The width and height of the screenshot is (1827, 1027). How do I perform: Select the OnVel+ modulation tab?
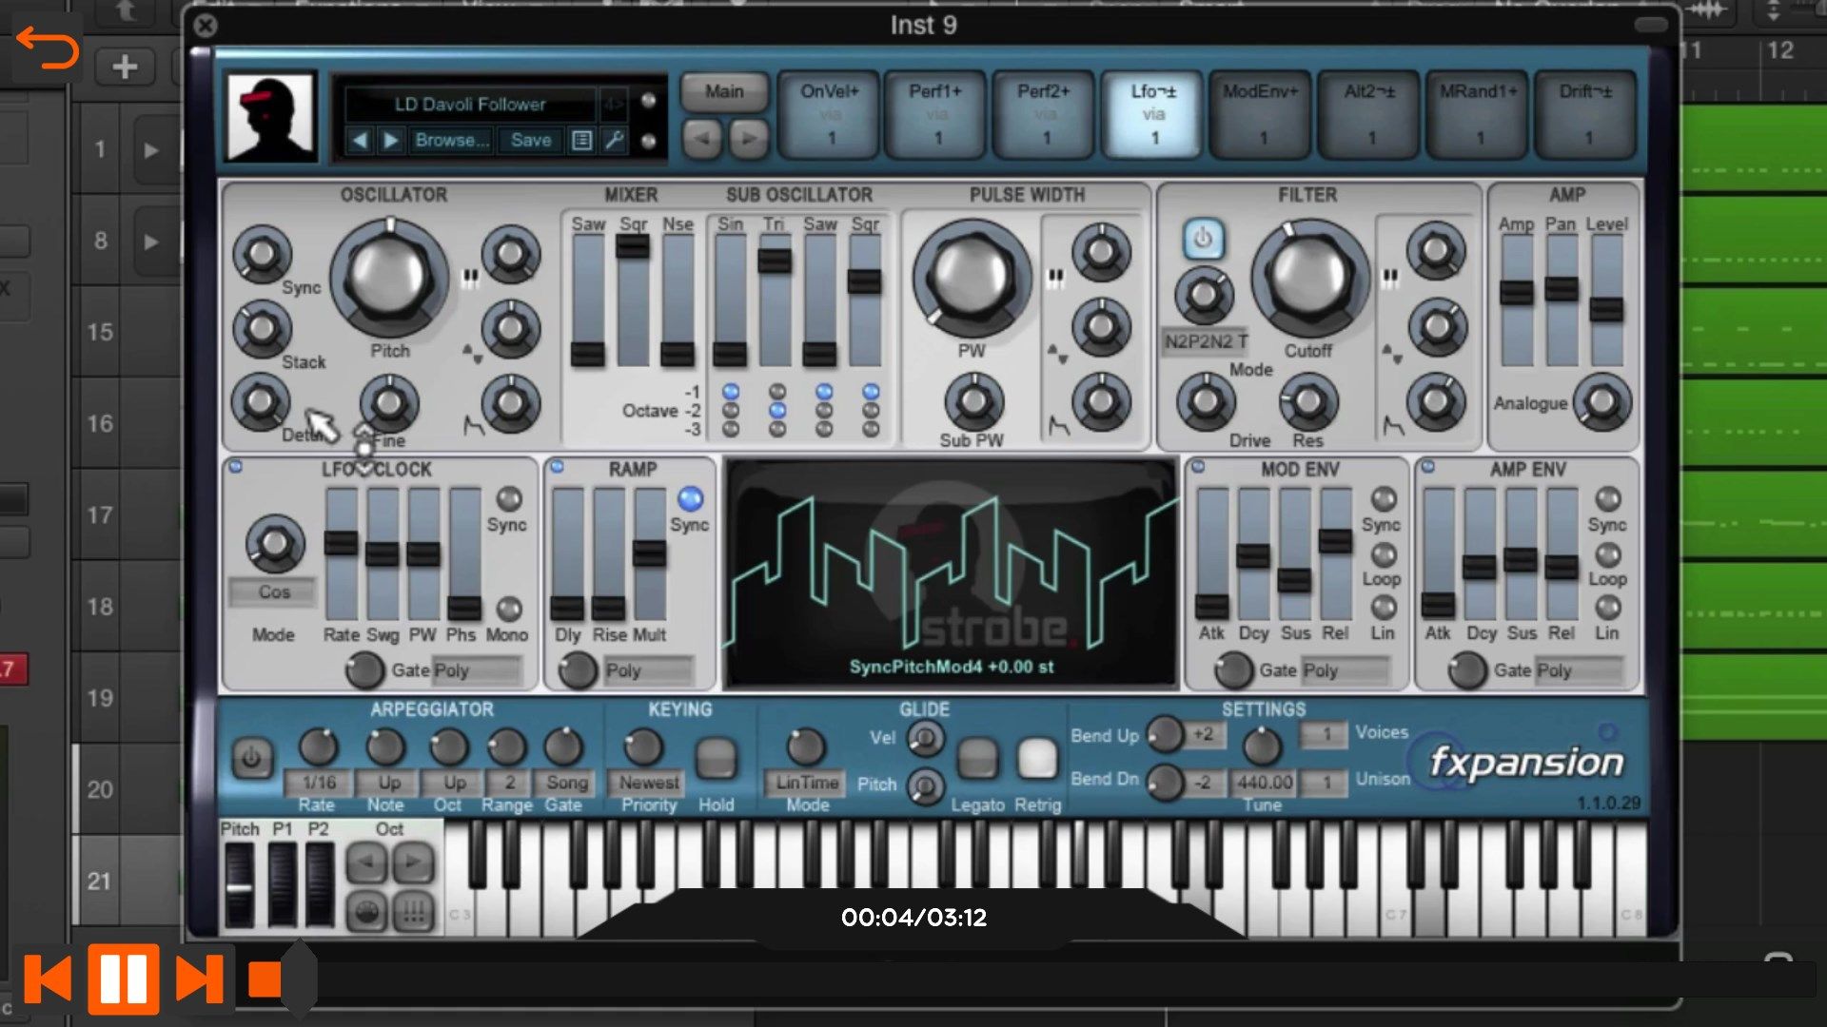[x=830, y=114]
